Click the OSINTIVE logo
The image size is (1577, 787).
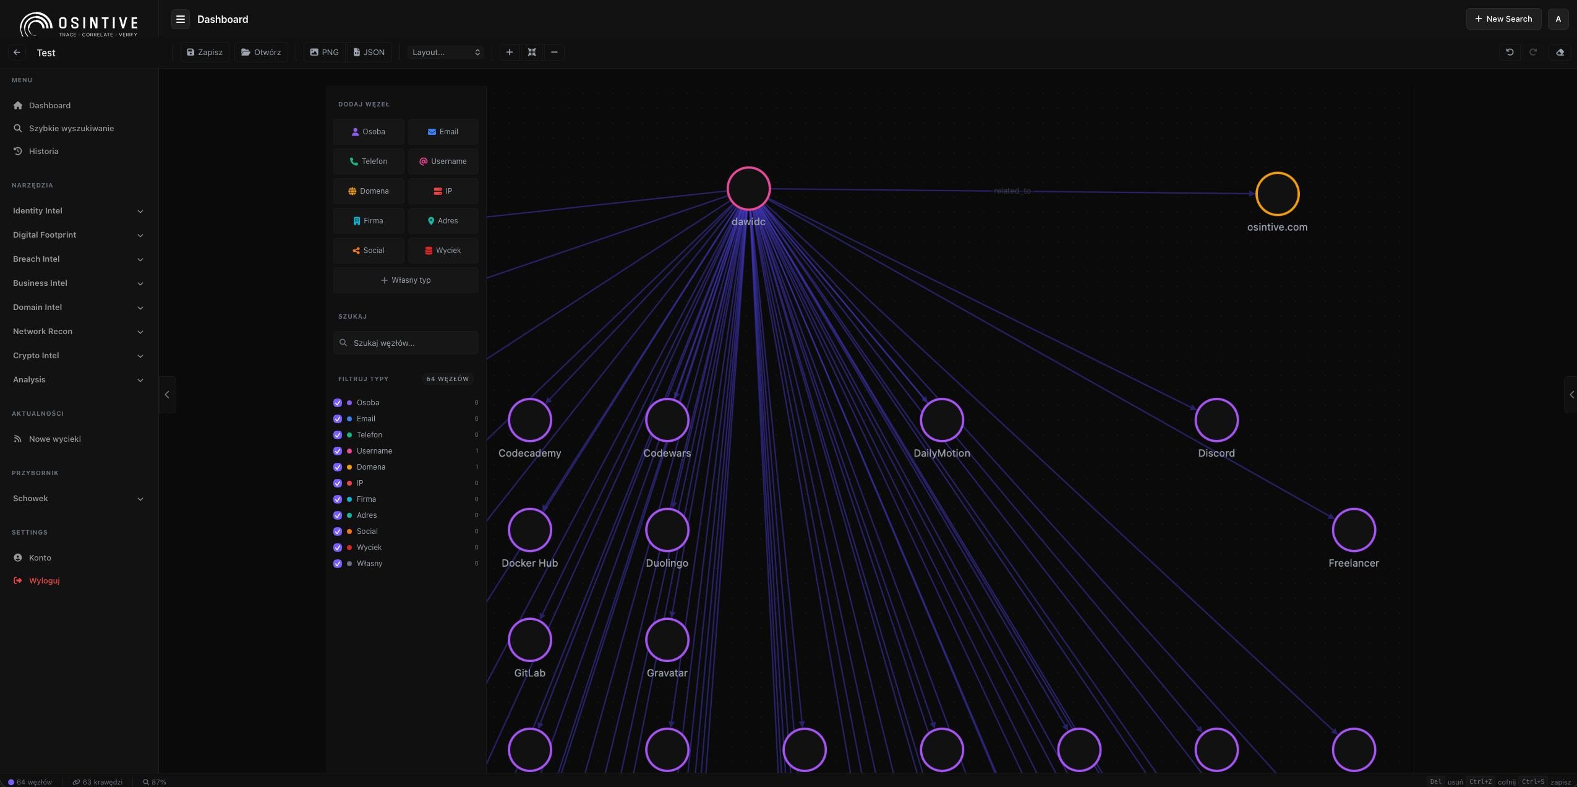click(x=79, y=24)
